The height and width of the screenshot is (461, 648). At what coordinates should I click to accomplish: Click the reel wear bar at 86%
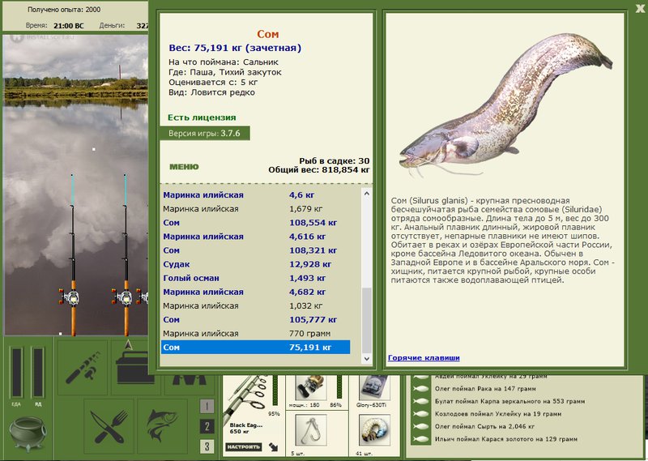[x=339, y=387]
